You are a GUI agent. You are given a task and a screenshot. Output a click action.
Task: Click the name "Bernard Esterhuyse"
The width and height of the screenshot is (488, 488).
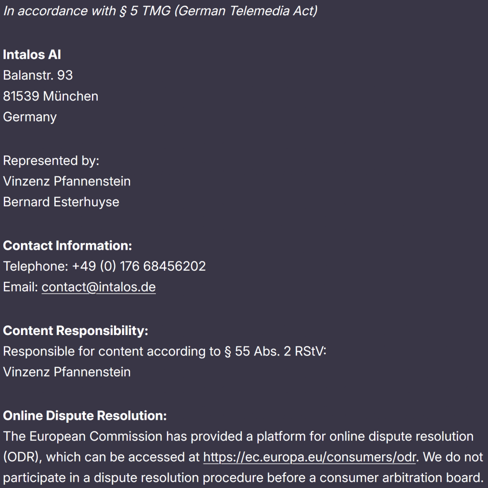pyautogui.click(x=61, y=202)
